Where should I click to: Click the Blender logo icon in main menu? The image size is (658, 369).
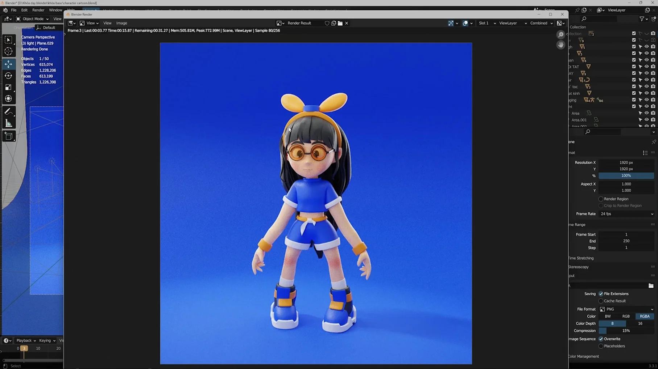(5, 10)
